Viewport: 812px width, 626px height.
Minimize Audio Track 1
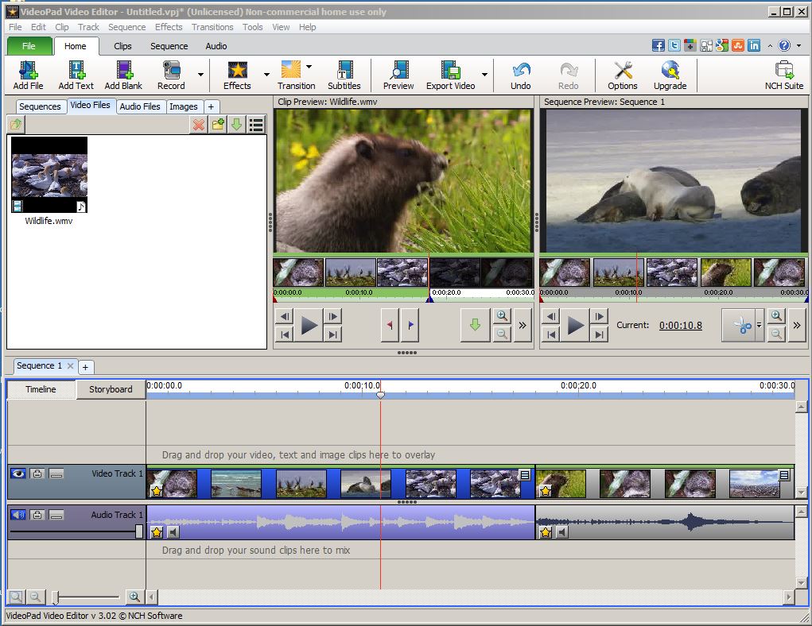pos(56,515)
